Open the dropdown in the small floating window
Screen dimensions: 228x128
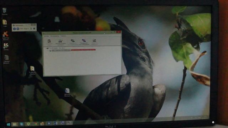point(26,29)
